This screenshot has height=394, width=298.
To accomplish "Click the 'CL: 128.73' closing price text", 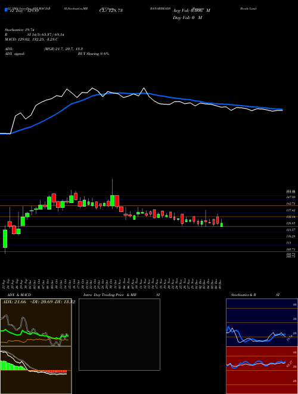I will pyautogui.click(x=111, y=11).
